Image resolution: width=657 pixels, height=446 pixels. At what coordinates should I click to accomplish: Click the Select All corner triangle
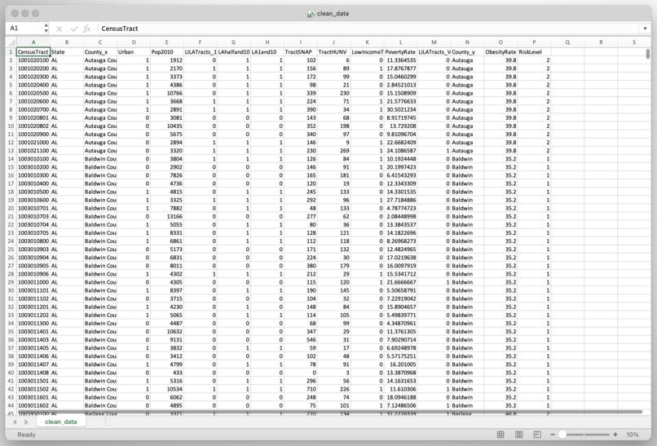(11, 42)
